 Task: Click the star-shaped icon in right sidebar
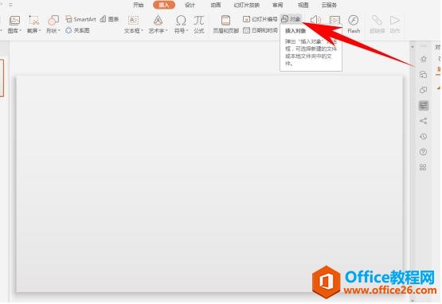(423, 59)
